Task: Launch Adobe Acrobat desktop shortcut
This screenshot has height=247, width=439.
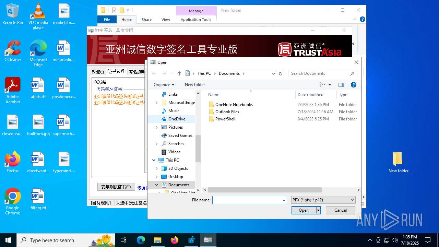Action: click(13, 91)
